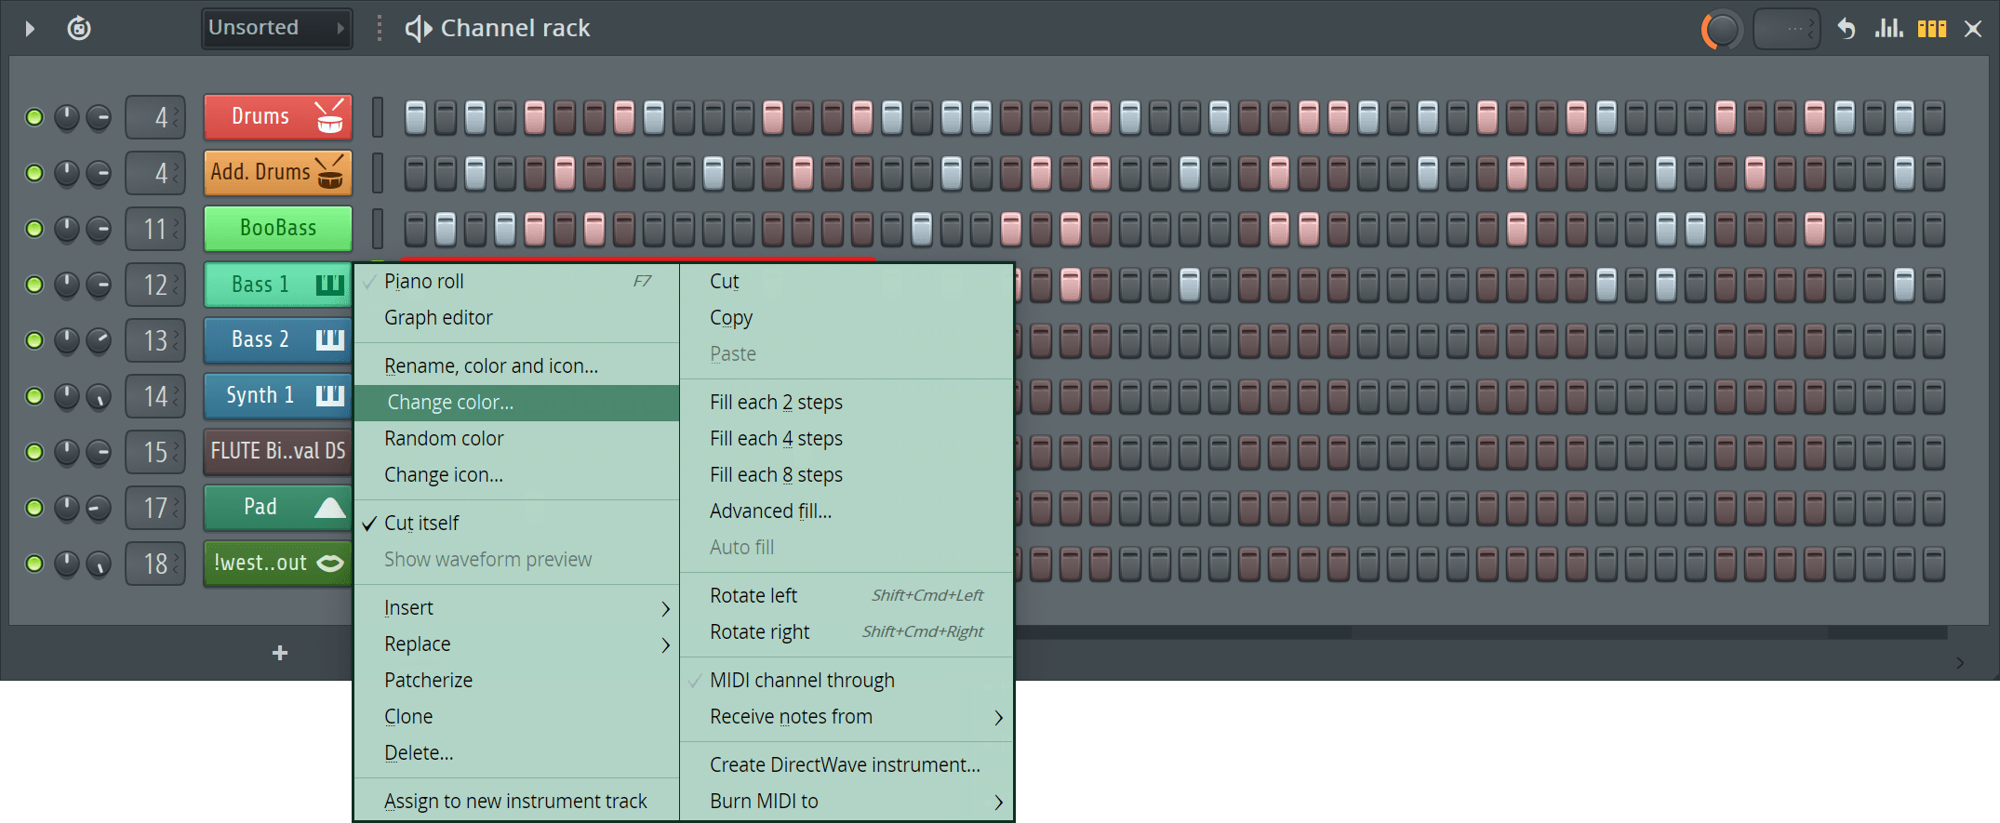Select the Add. Drums channel button
This screenshot has height=823, width=2000.
(x=278, y=173)
